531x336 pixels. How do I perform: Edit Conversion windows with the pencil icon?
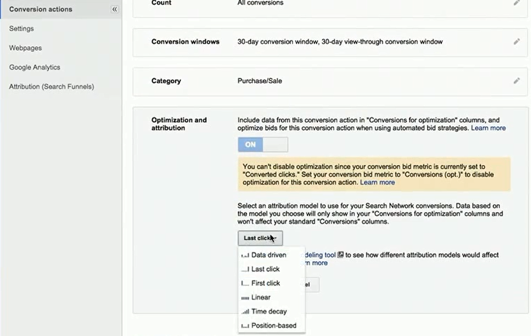pyautogui.click(x=517, y=41)
